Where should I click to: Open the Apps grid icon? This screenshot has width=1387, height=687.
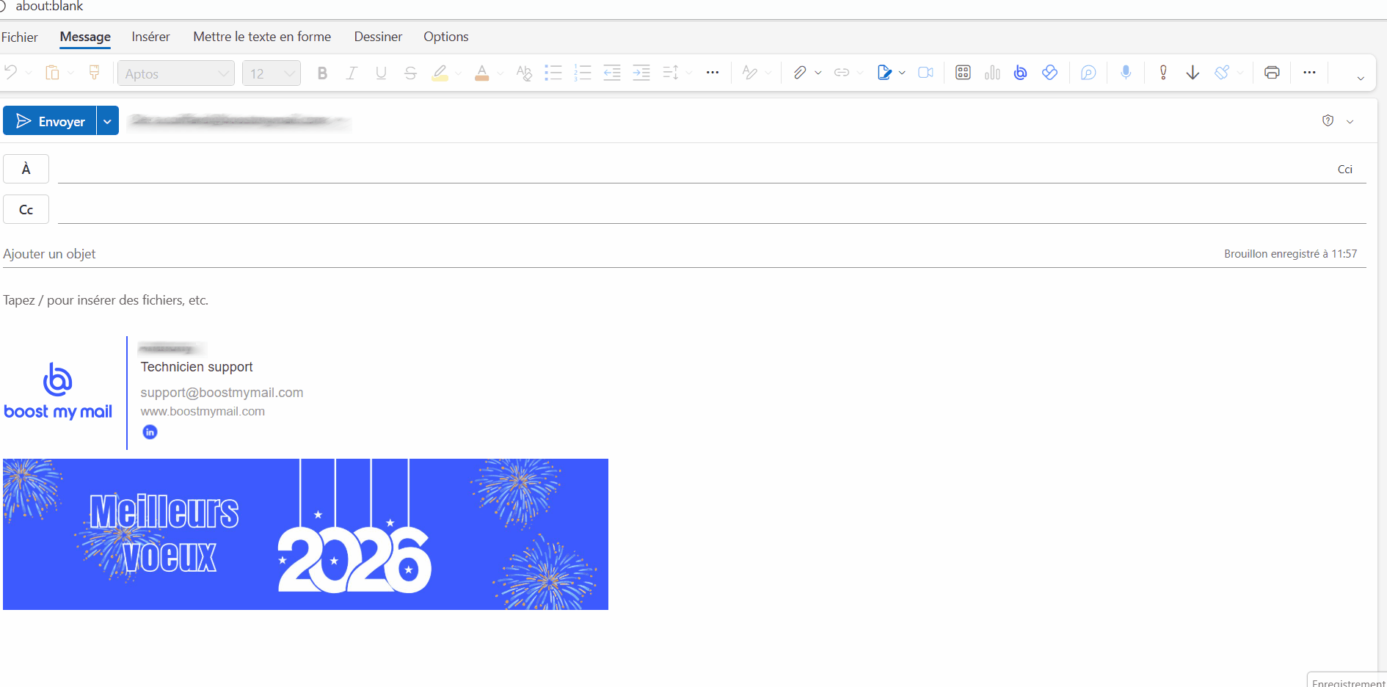click(x=963, y=73)
